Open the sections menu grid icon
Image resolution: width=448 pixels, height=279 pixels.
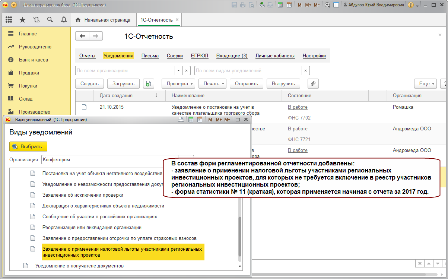click(9, 20)
